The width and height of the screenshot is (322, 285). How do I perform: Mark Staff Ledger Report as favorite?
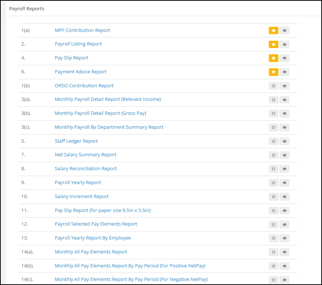[273, 141]
